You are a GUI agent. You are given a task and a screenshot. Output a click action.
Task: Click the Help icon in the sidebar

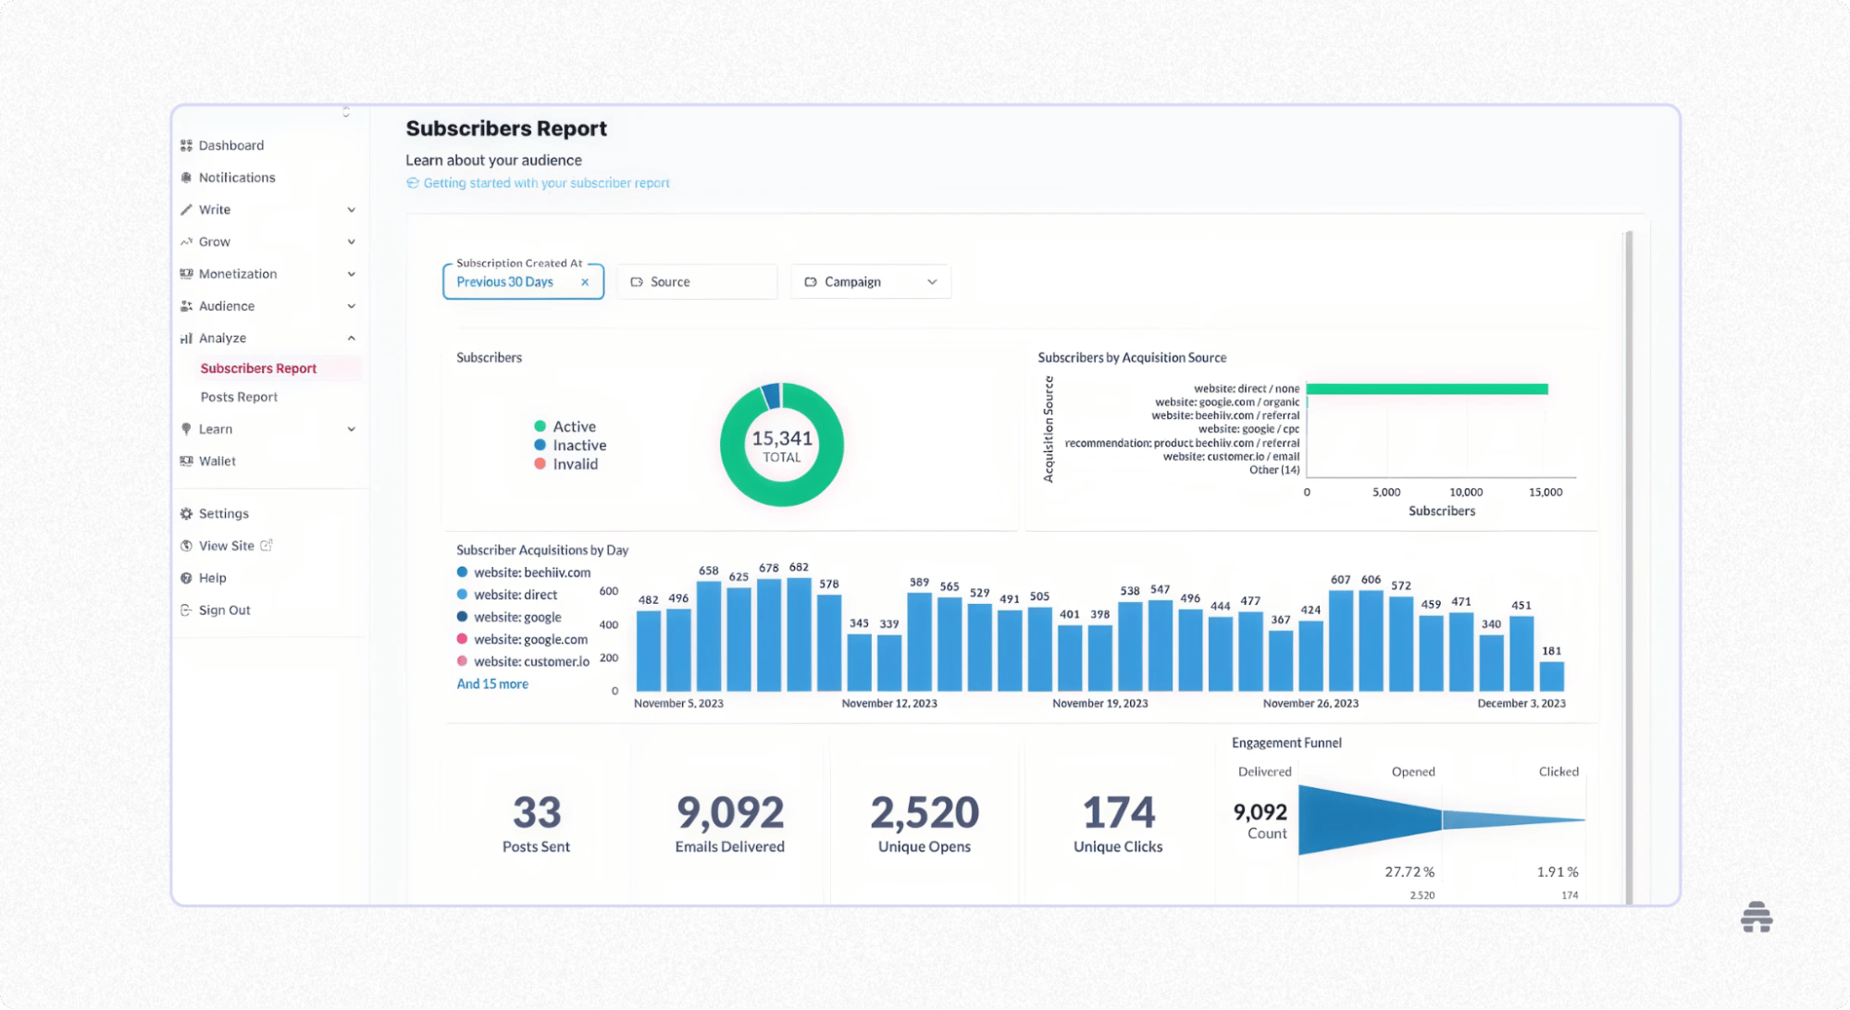tap(187, 577)
